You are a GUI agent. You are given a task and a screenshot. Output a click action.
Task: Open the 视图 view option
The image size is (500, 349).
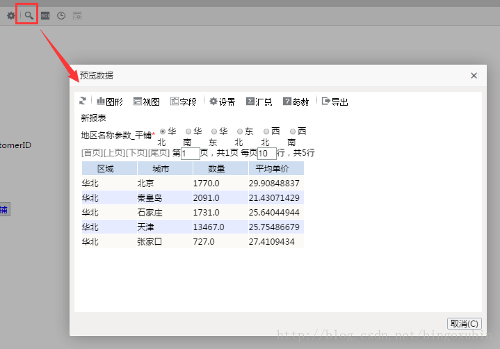tap(147, 102)
